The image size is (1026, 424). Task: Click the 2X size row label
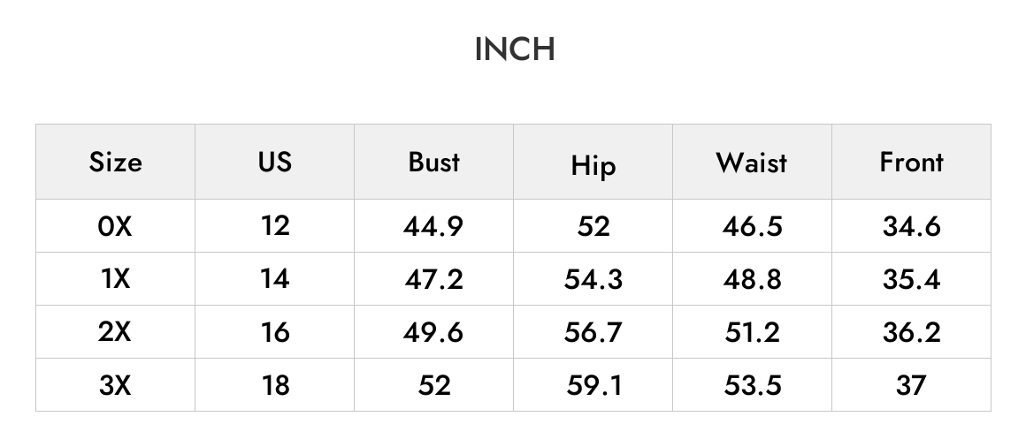[115, 332]
